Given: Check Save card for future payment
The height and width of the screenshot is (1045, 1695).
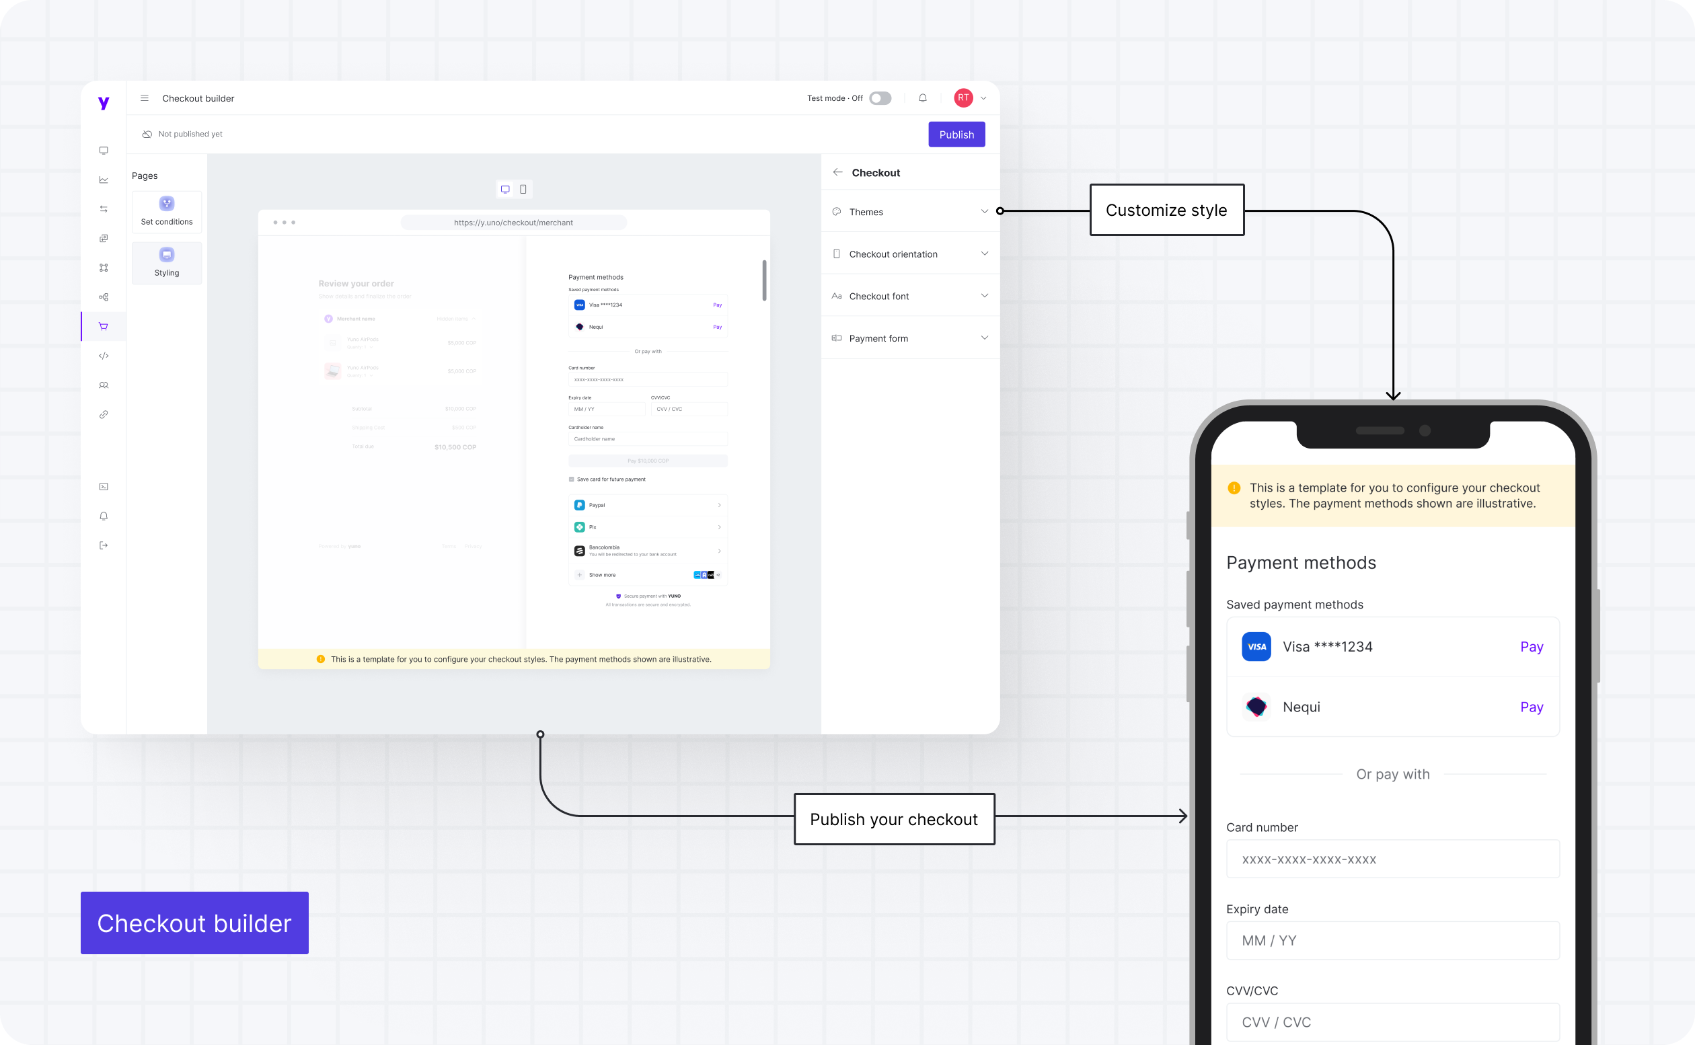Looking at the screenshot, I should (572, 479).
